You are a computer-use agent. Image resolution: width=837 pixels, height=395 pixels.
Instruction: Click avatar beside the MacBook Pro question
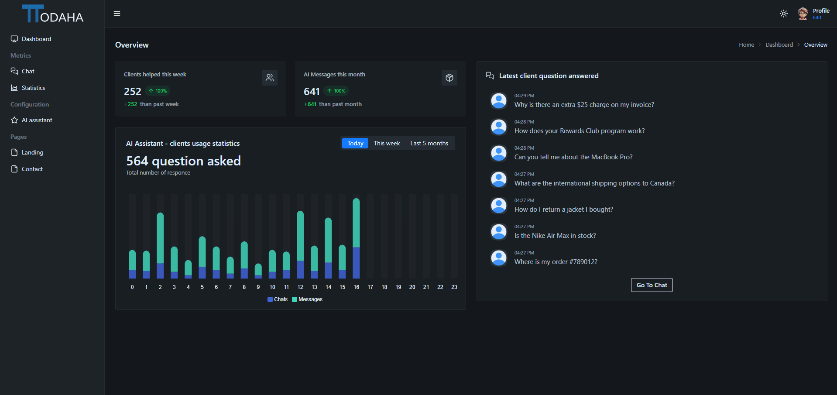498,153
